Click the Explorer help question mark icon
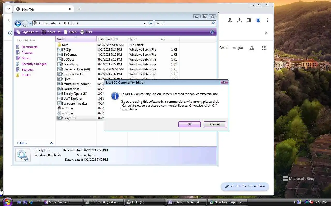 coord(212,32)
